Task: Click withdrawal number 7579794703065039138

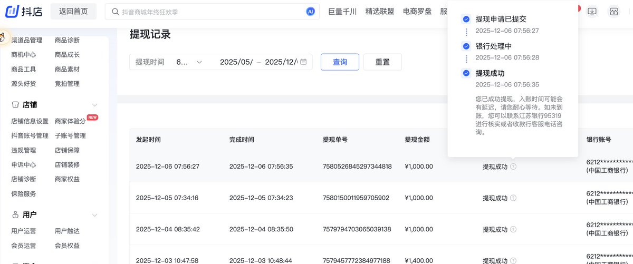Action: click(357, 229)
